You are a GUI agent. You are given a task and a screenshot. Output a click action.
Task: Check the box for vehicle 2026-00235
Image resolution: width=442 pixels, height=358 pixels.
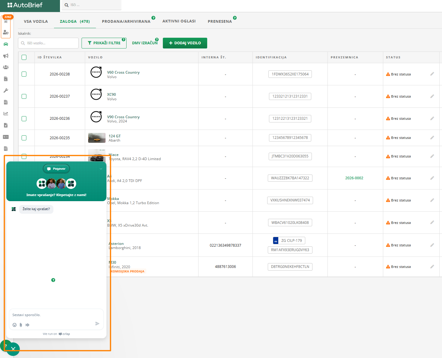(x=24, y=138)
